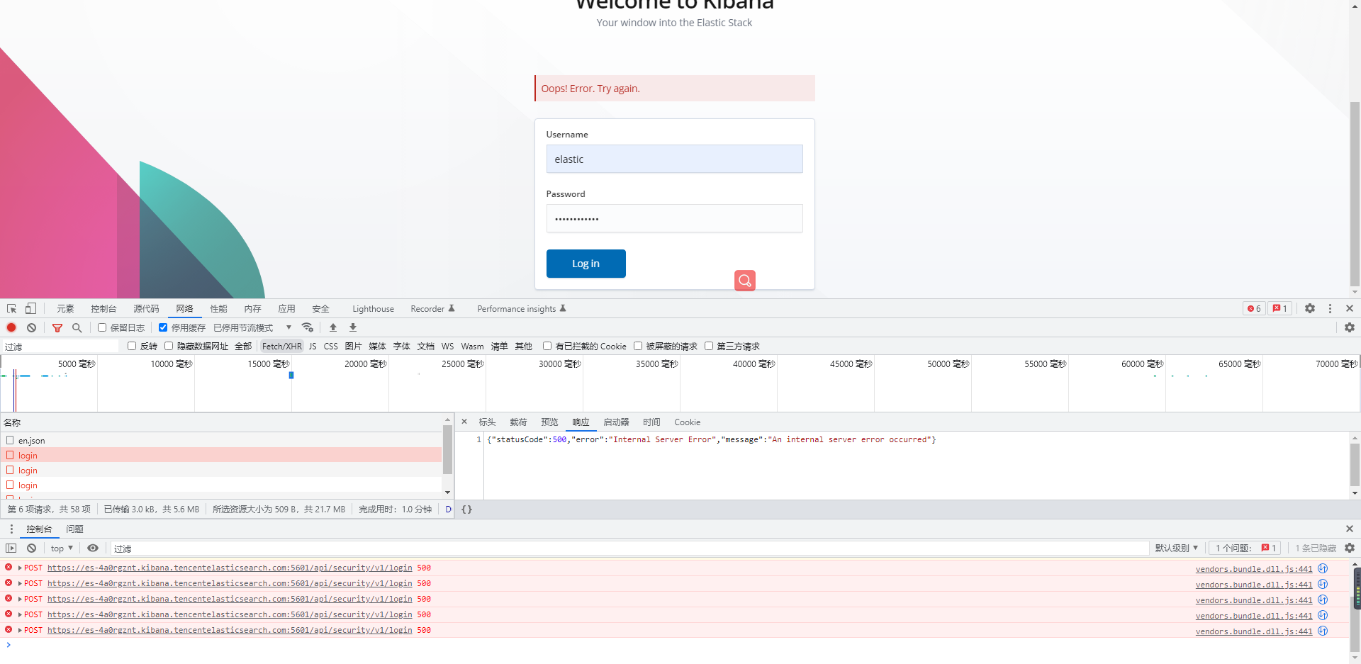Switch to Elements (元素) tab
Viewport: 1361px width, 664px height.
point(65,308)
